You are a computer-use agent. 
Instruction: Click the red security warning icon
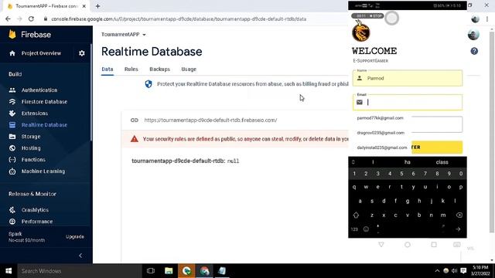tap(135, 139)
